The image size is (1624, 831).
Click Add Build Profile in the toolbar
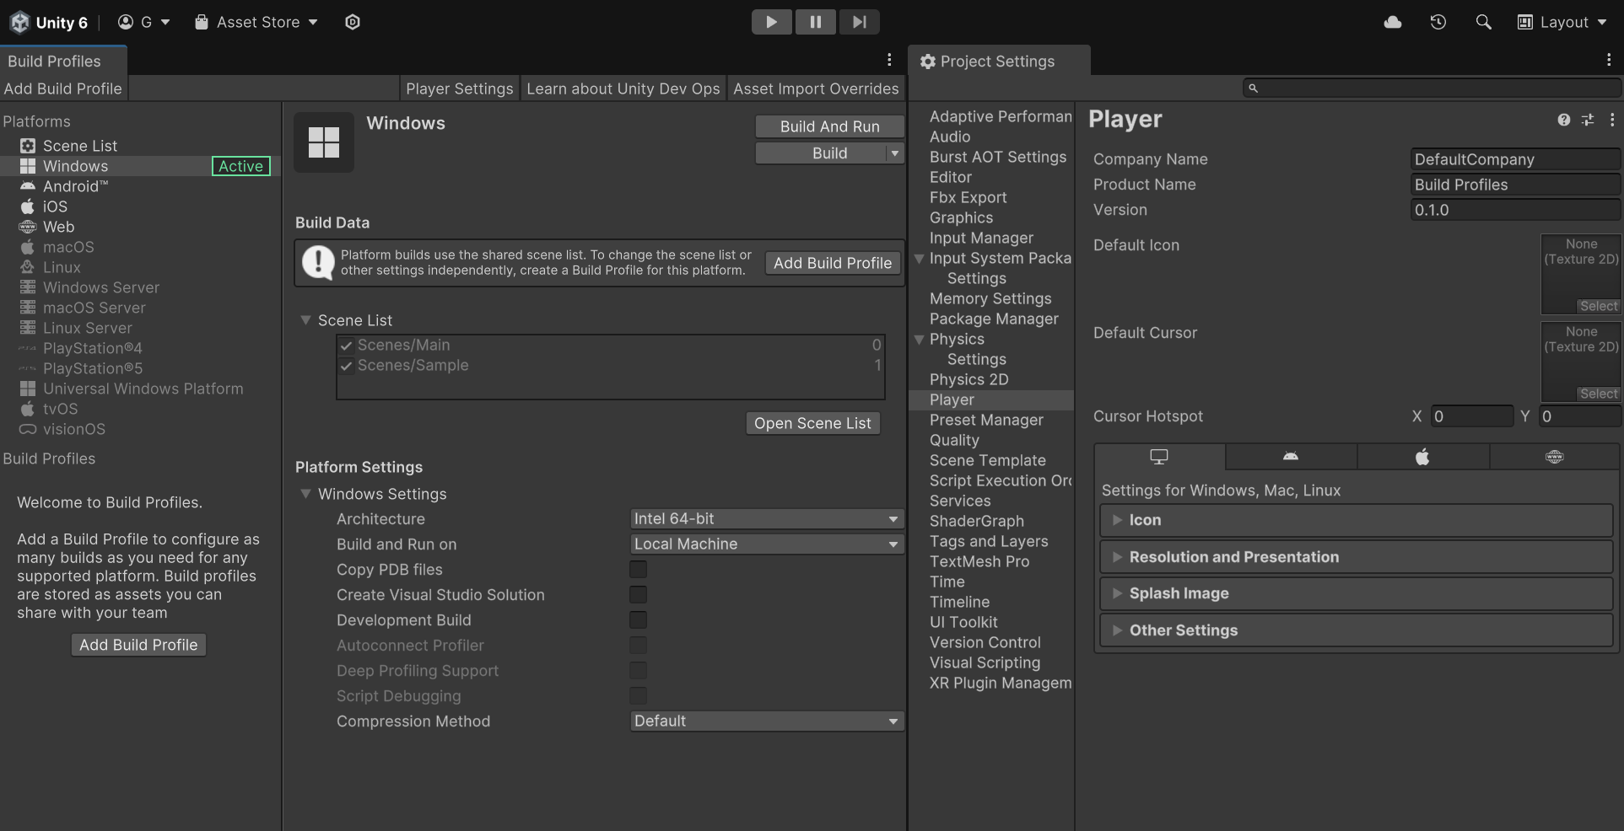[63, 88]
